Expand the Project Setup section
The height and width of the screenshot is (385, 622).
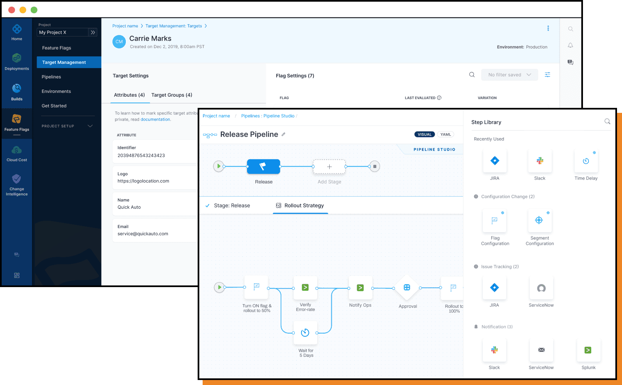(90, 126)
